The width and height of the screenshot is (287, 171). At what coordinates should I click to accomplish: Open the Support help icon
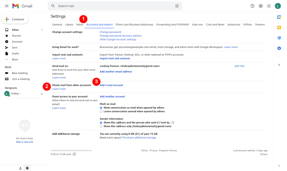tap(252, 6)
